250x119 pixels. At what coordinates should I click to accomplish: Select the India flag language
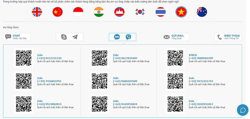(x=99, y=12)
